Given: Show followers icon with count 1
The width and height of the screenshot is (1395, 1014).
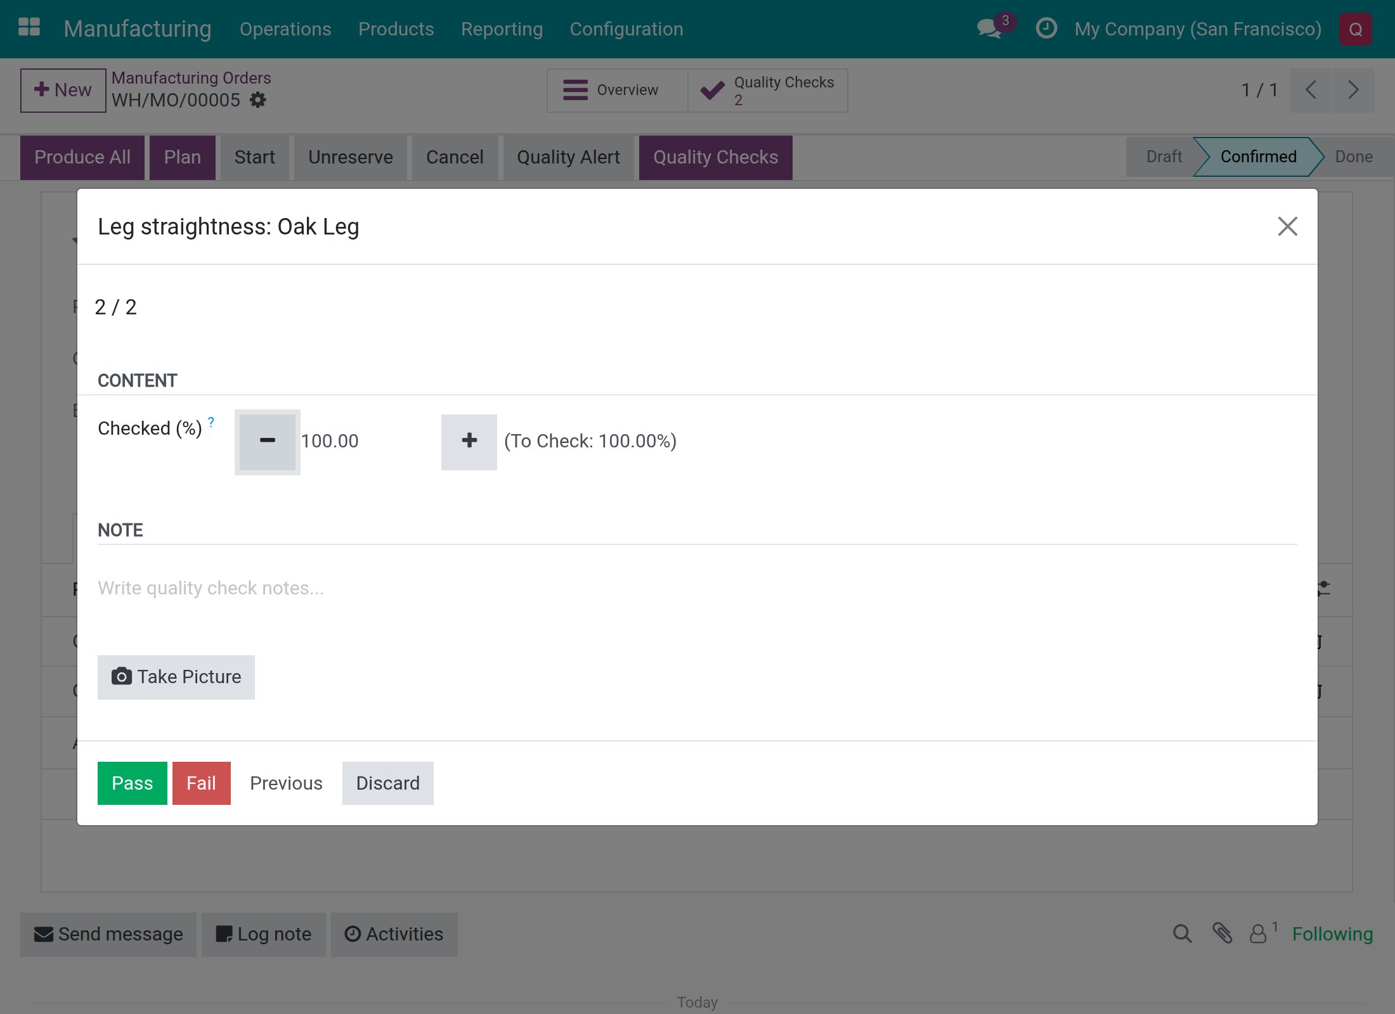Looking at the screenshot, I should point(1263,933).
